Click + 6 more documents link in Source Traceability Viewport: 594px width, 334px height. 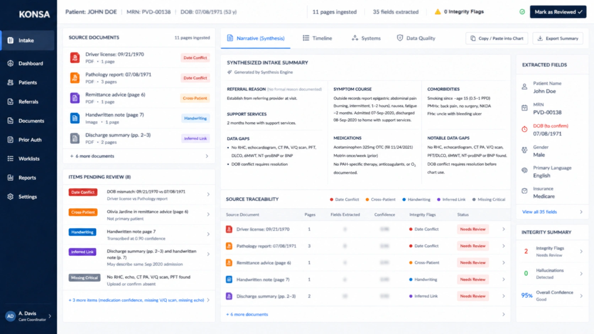[x=247, y=314]
